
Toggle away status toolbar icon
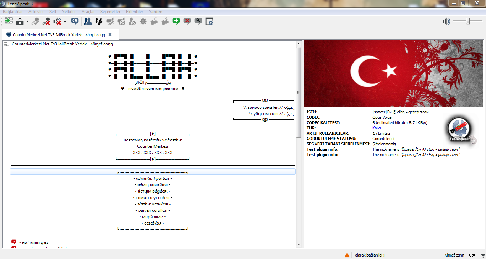35,21
